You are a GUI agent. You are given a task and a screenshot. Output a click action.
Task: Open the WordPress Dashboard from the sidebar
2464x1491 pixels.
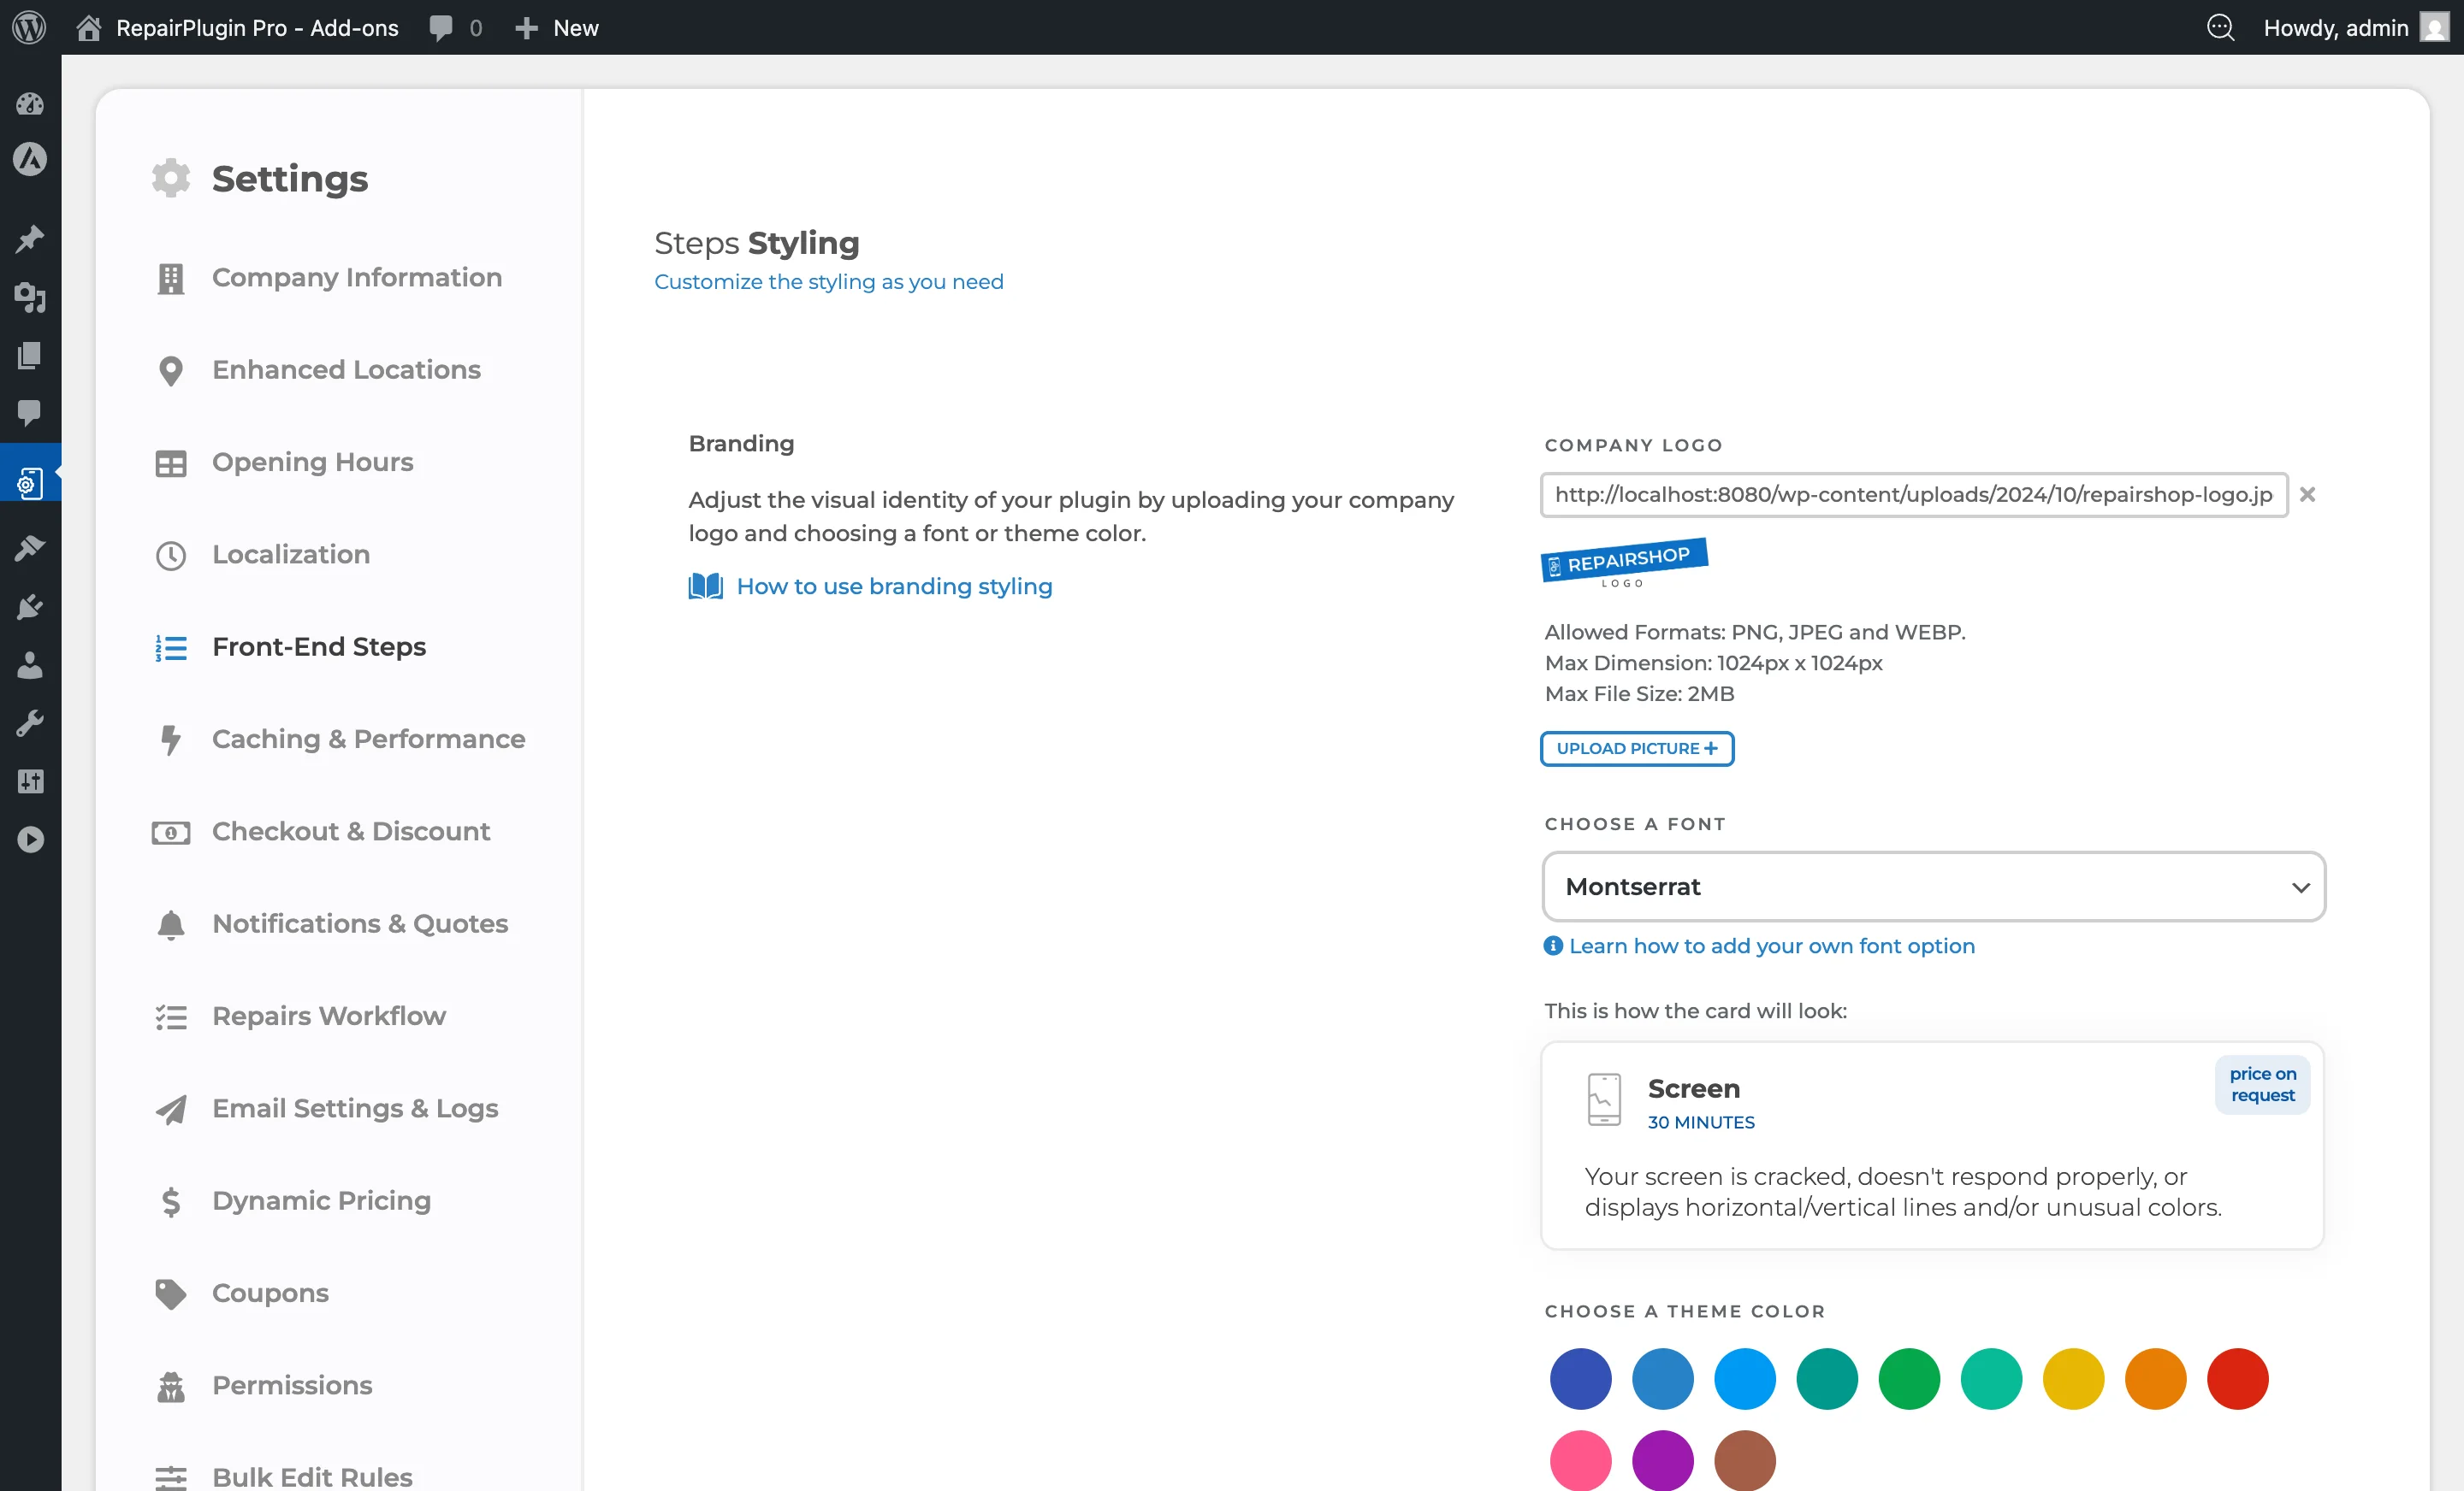30,104
